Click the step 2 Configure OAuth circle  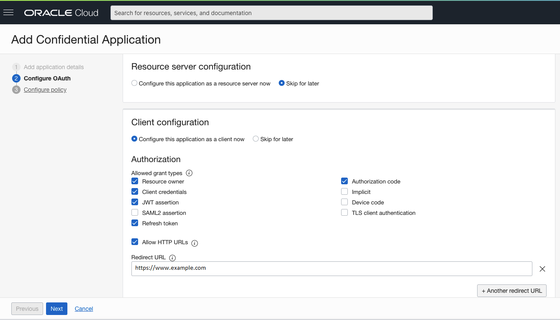16,78
